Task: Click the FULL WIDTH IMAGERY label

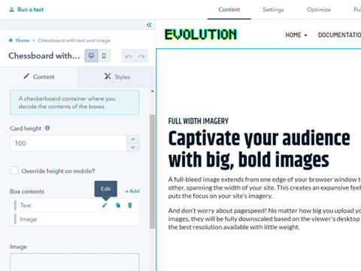Action: tap(199, 121)
